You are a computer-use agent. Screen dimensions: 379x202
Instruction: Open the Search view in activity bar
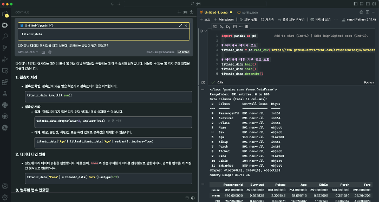[5, 36]
